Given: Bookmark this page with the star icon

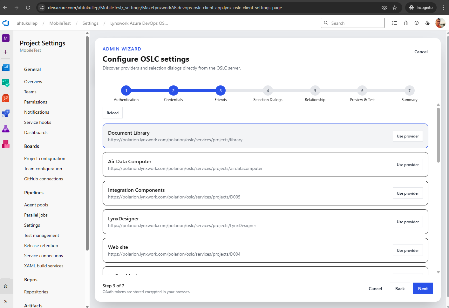Looking at the screenshot, I should [395, 8].
